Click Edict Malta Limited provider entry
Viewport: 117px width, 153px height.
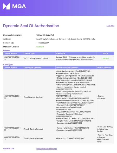(73, 98)
